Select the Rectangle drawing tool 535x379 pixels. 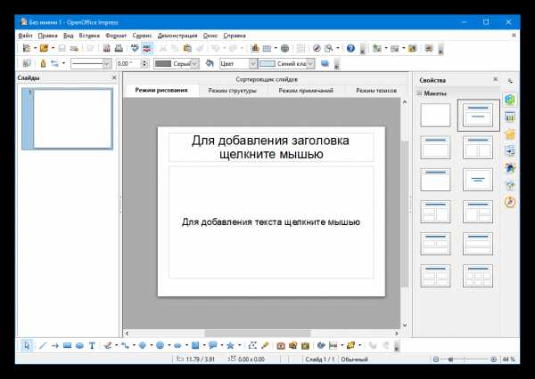(67, 345)
